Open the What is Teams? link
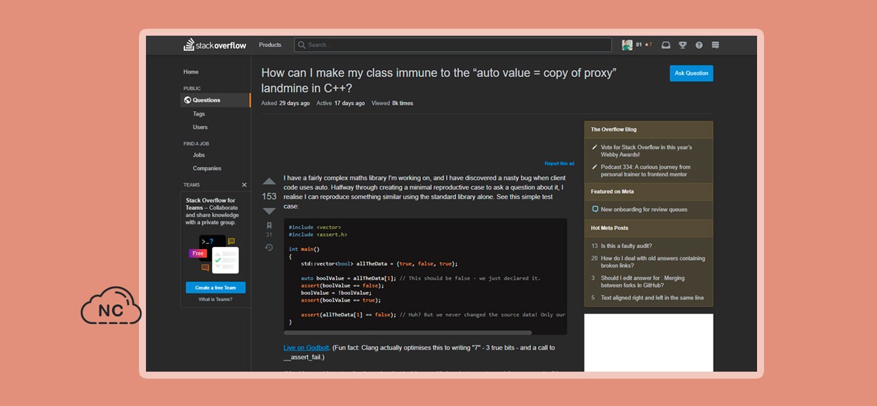 pyautogui.click(x=215, y=300)
